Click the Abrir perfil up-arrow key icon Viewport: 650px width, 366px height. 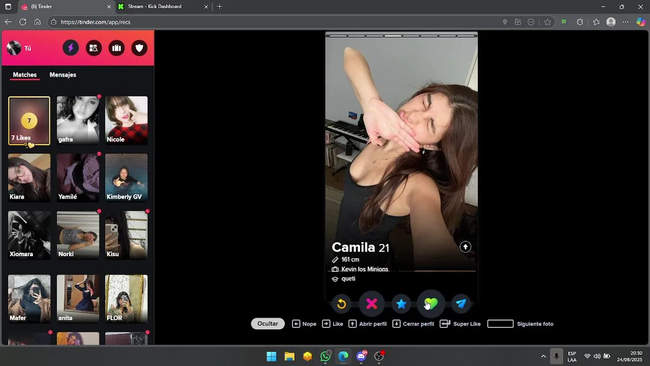352,324
